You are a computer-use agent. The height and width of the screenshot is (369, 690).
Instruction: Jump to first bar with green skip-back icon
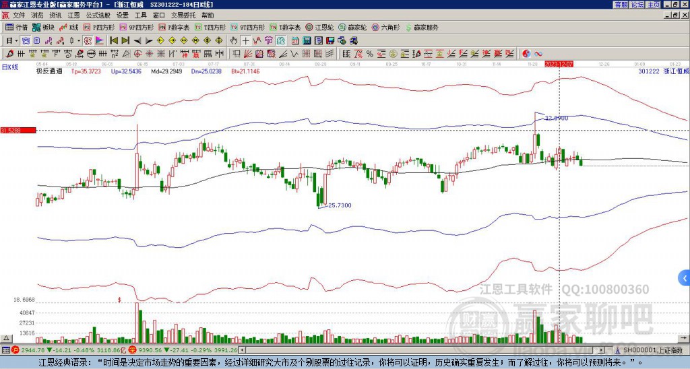pos(113,41)
